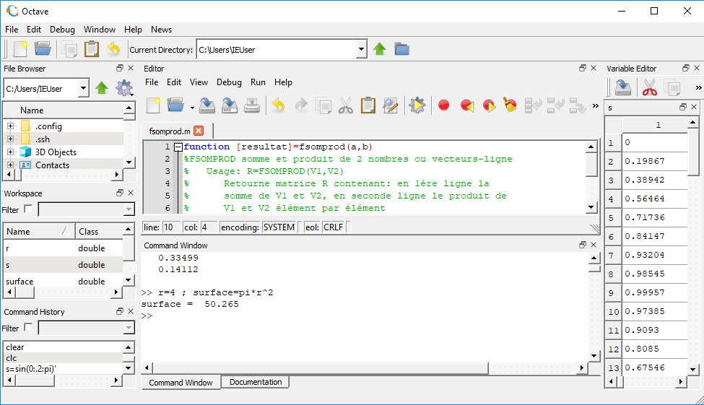Viewport: 704px width, 405px height.
Task: Open the News menu
Action: (x=161, y=30)
